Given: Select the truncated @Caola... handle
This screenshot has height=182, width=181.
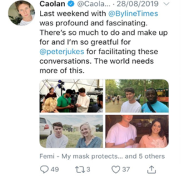Looking at the screenshot, I should point(94,4).
